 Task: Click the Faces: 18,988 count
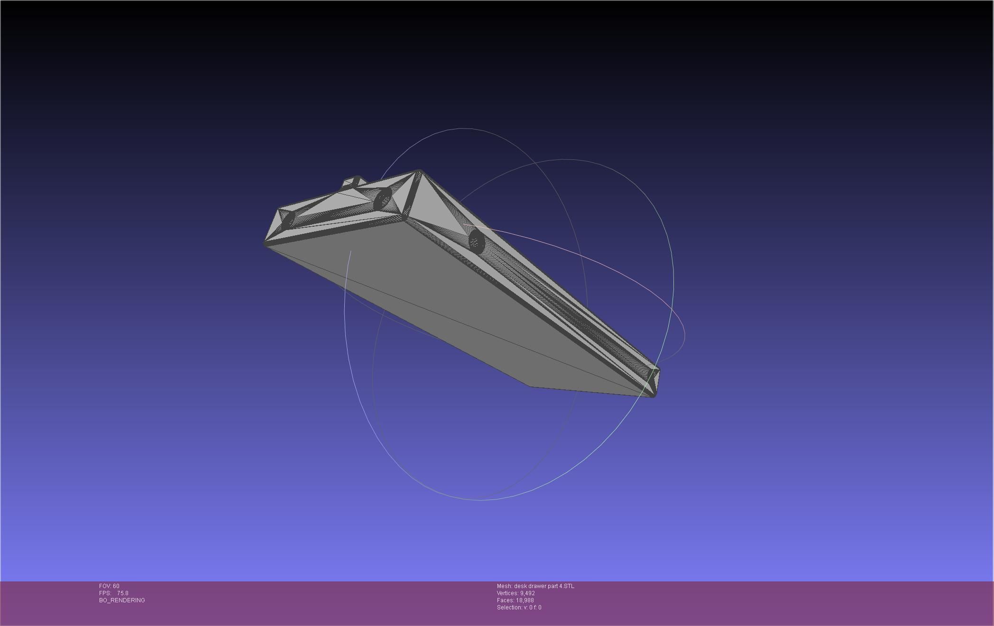pos(515,600)
